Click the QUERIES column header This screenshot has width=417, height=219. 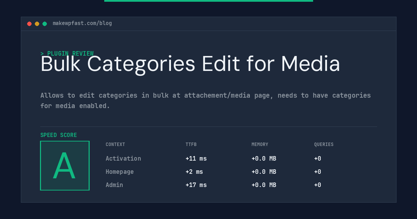tap(324, 145)
